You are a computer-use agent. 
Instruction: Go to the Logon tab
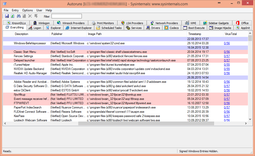click(x=35, y=28)
